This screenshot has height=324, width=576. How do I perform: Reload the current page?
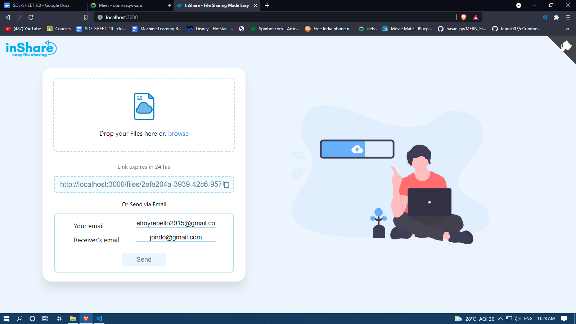(31, 17)
